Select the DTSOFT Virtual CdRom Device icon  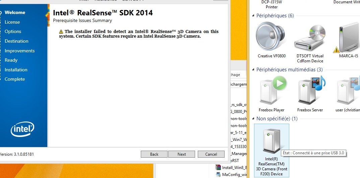click(310, 38)
